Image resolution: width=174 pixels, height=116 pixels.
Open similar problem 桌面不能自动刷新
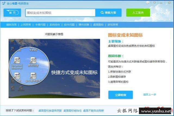(94, 111)
